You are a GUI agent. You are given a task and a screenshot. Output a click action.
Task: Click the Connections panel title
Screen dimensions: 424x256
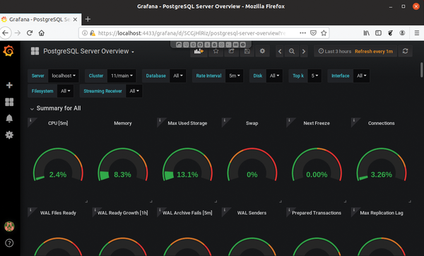(x=382, y=123)
